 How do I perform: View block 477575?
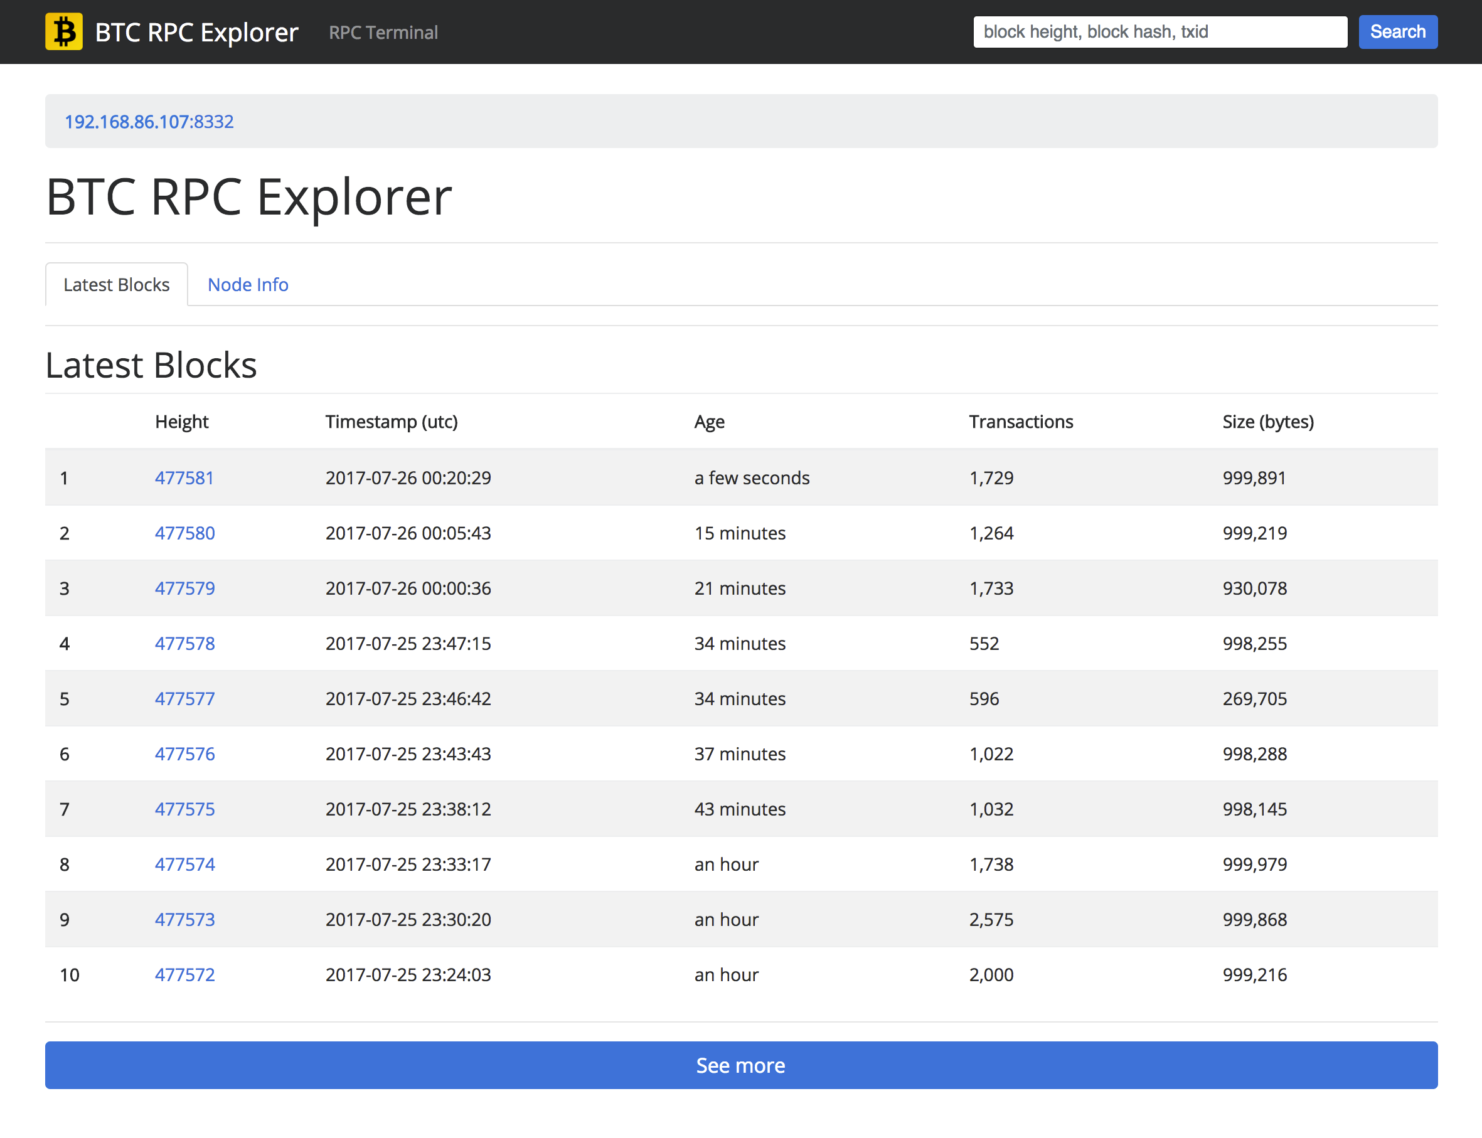pyautogui.click(x=185, y=809)
